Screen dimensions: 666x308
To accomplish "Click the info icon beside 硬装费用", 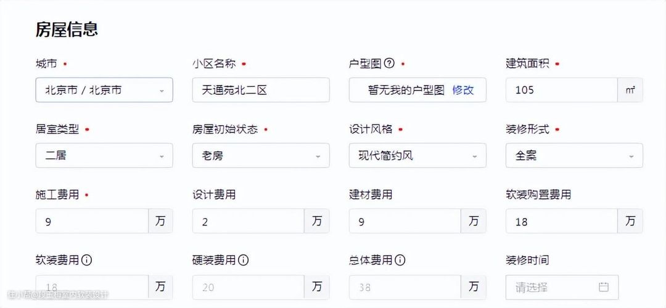I will (243, 260).
